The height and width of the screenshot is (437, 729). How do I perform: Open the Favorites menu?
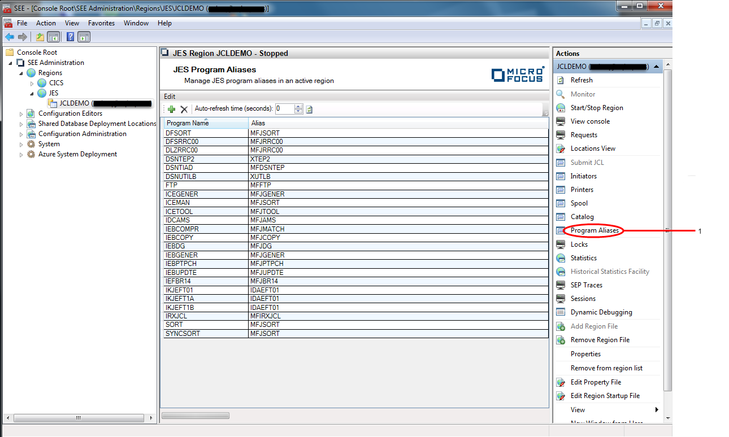[101, 23]
